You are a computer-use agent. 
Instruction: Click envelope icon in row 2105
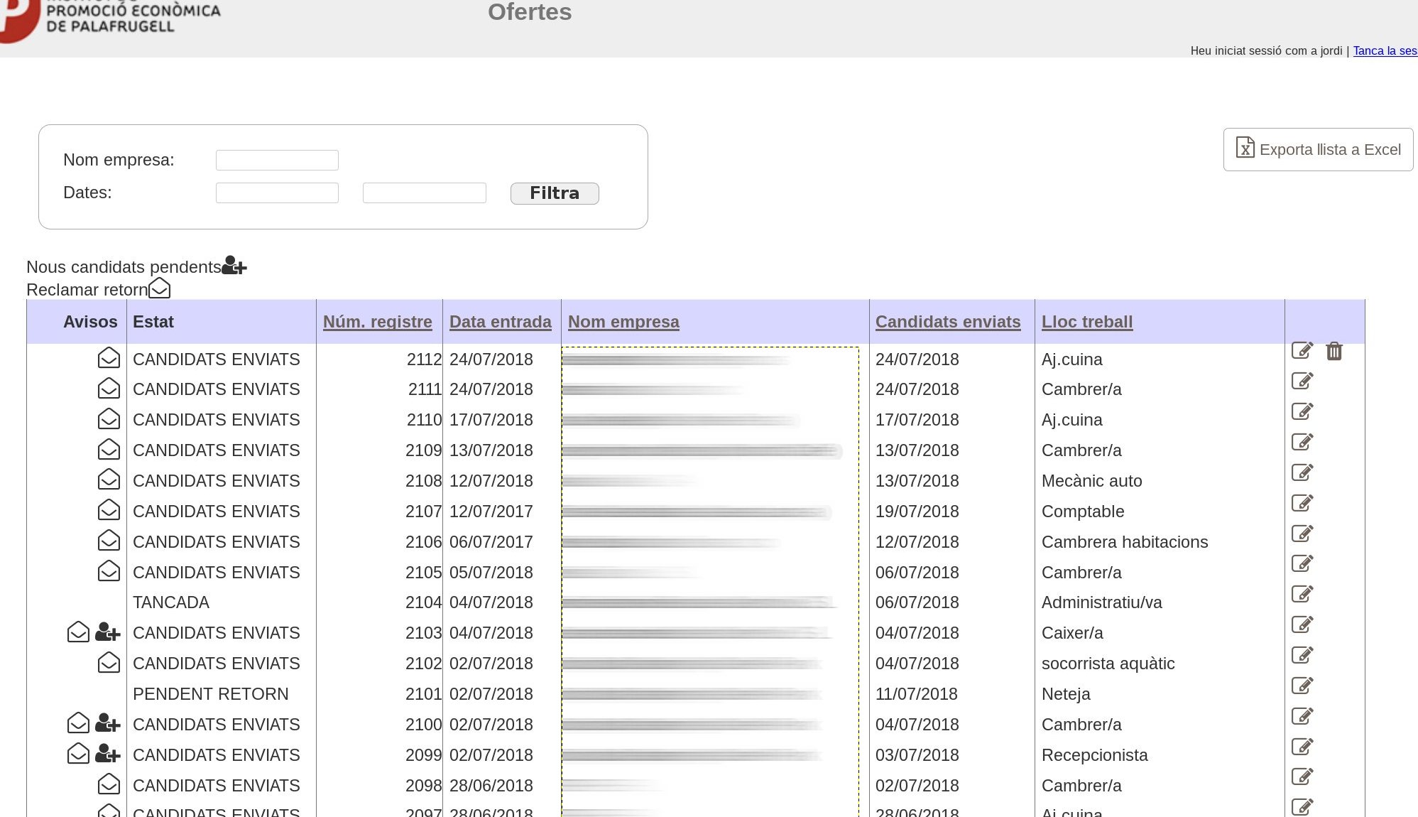tap(109, 571)
